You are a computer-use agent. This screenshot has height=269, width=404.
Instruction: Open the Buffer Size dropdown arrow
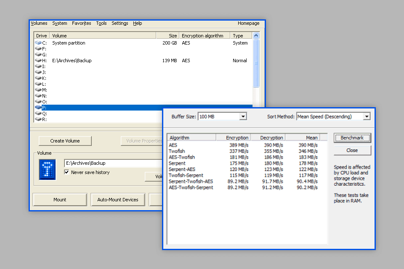click(243, 116)
